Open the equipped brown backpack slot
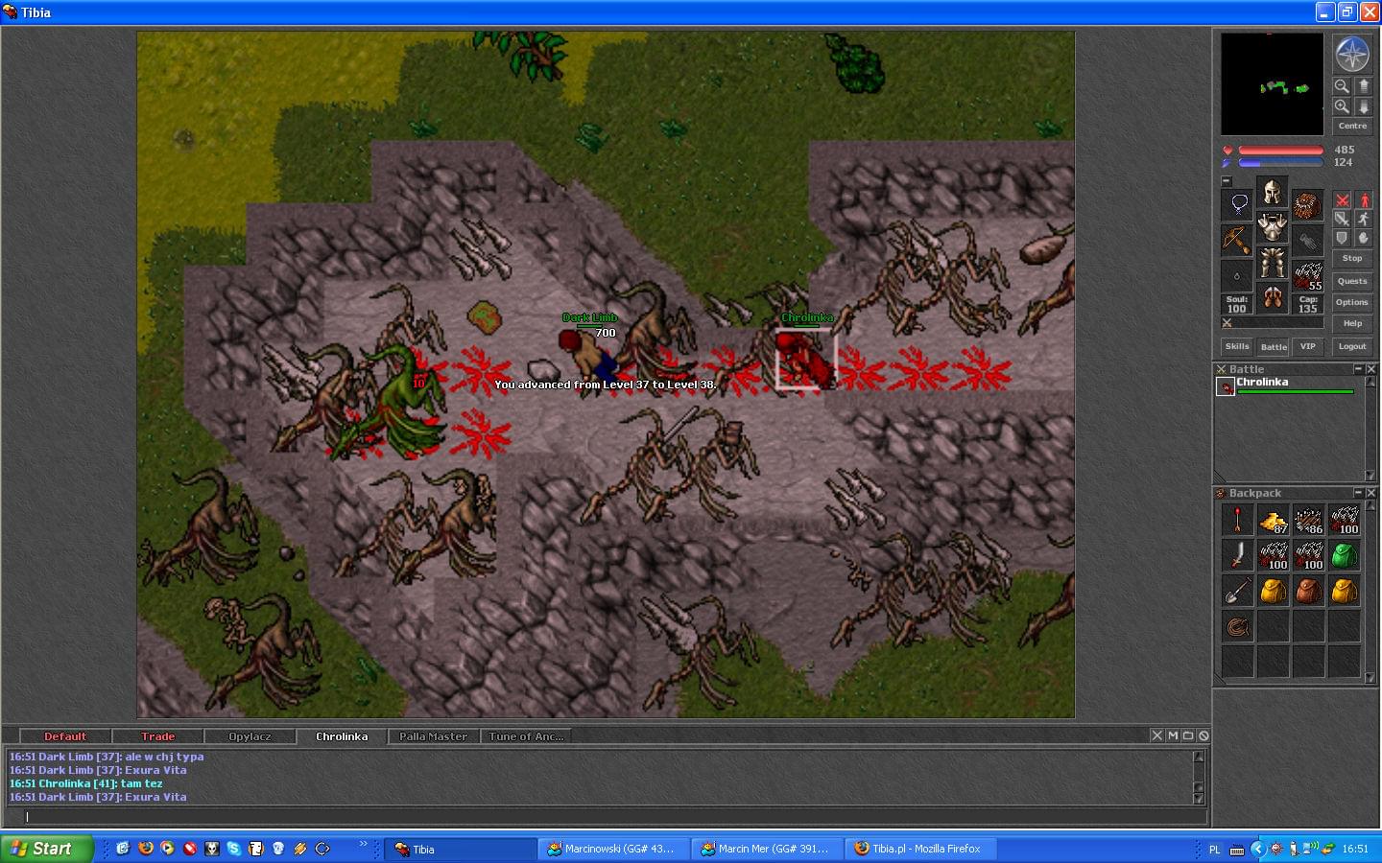This screenshot has width=1382, height=863. pyautogui.click(x=1307, y=204)
